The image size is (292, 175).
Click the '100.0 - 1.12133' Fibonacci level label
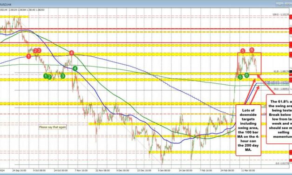[x=281, y=14]
